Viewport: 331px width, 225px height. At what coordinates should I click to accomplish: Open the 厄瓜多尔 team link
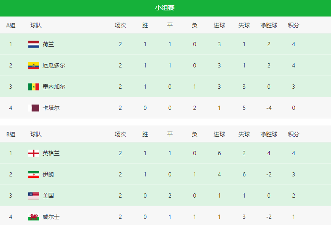click(54, 66)
